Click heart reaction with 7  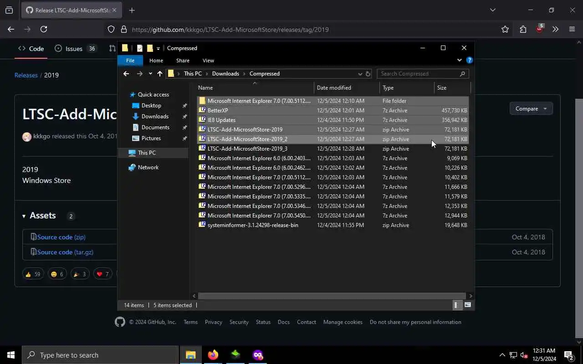(102, 274)
